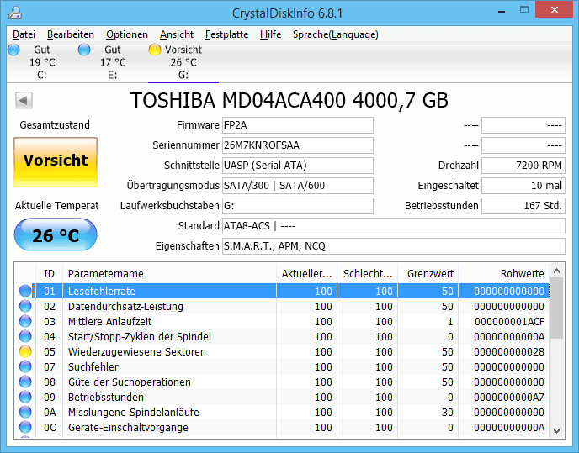Click the Rohwerte column header

[x=504, y=273]
